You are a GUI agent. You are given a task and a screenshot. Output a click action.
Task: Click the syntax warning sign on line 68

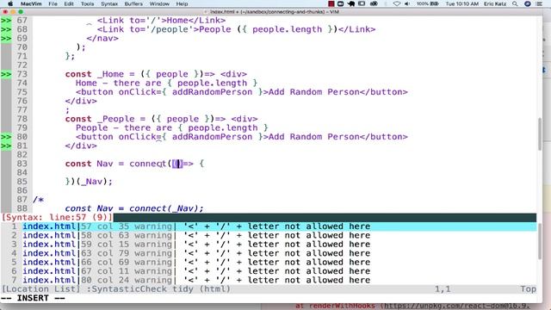[x=6, y=29]
